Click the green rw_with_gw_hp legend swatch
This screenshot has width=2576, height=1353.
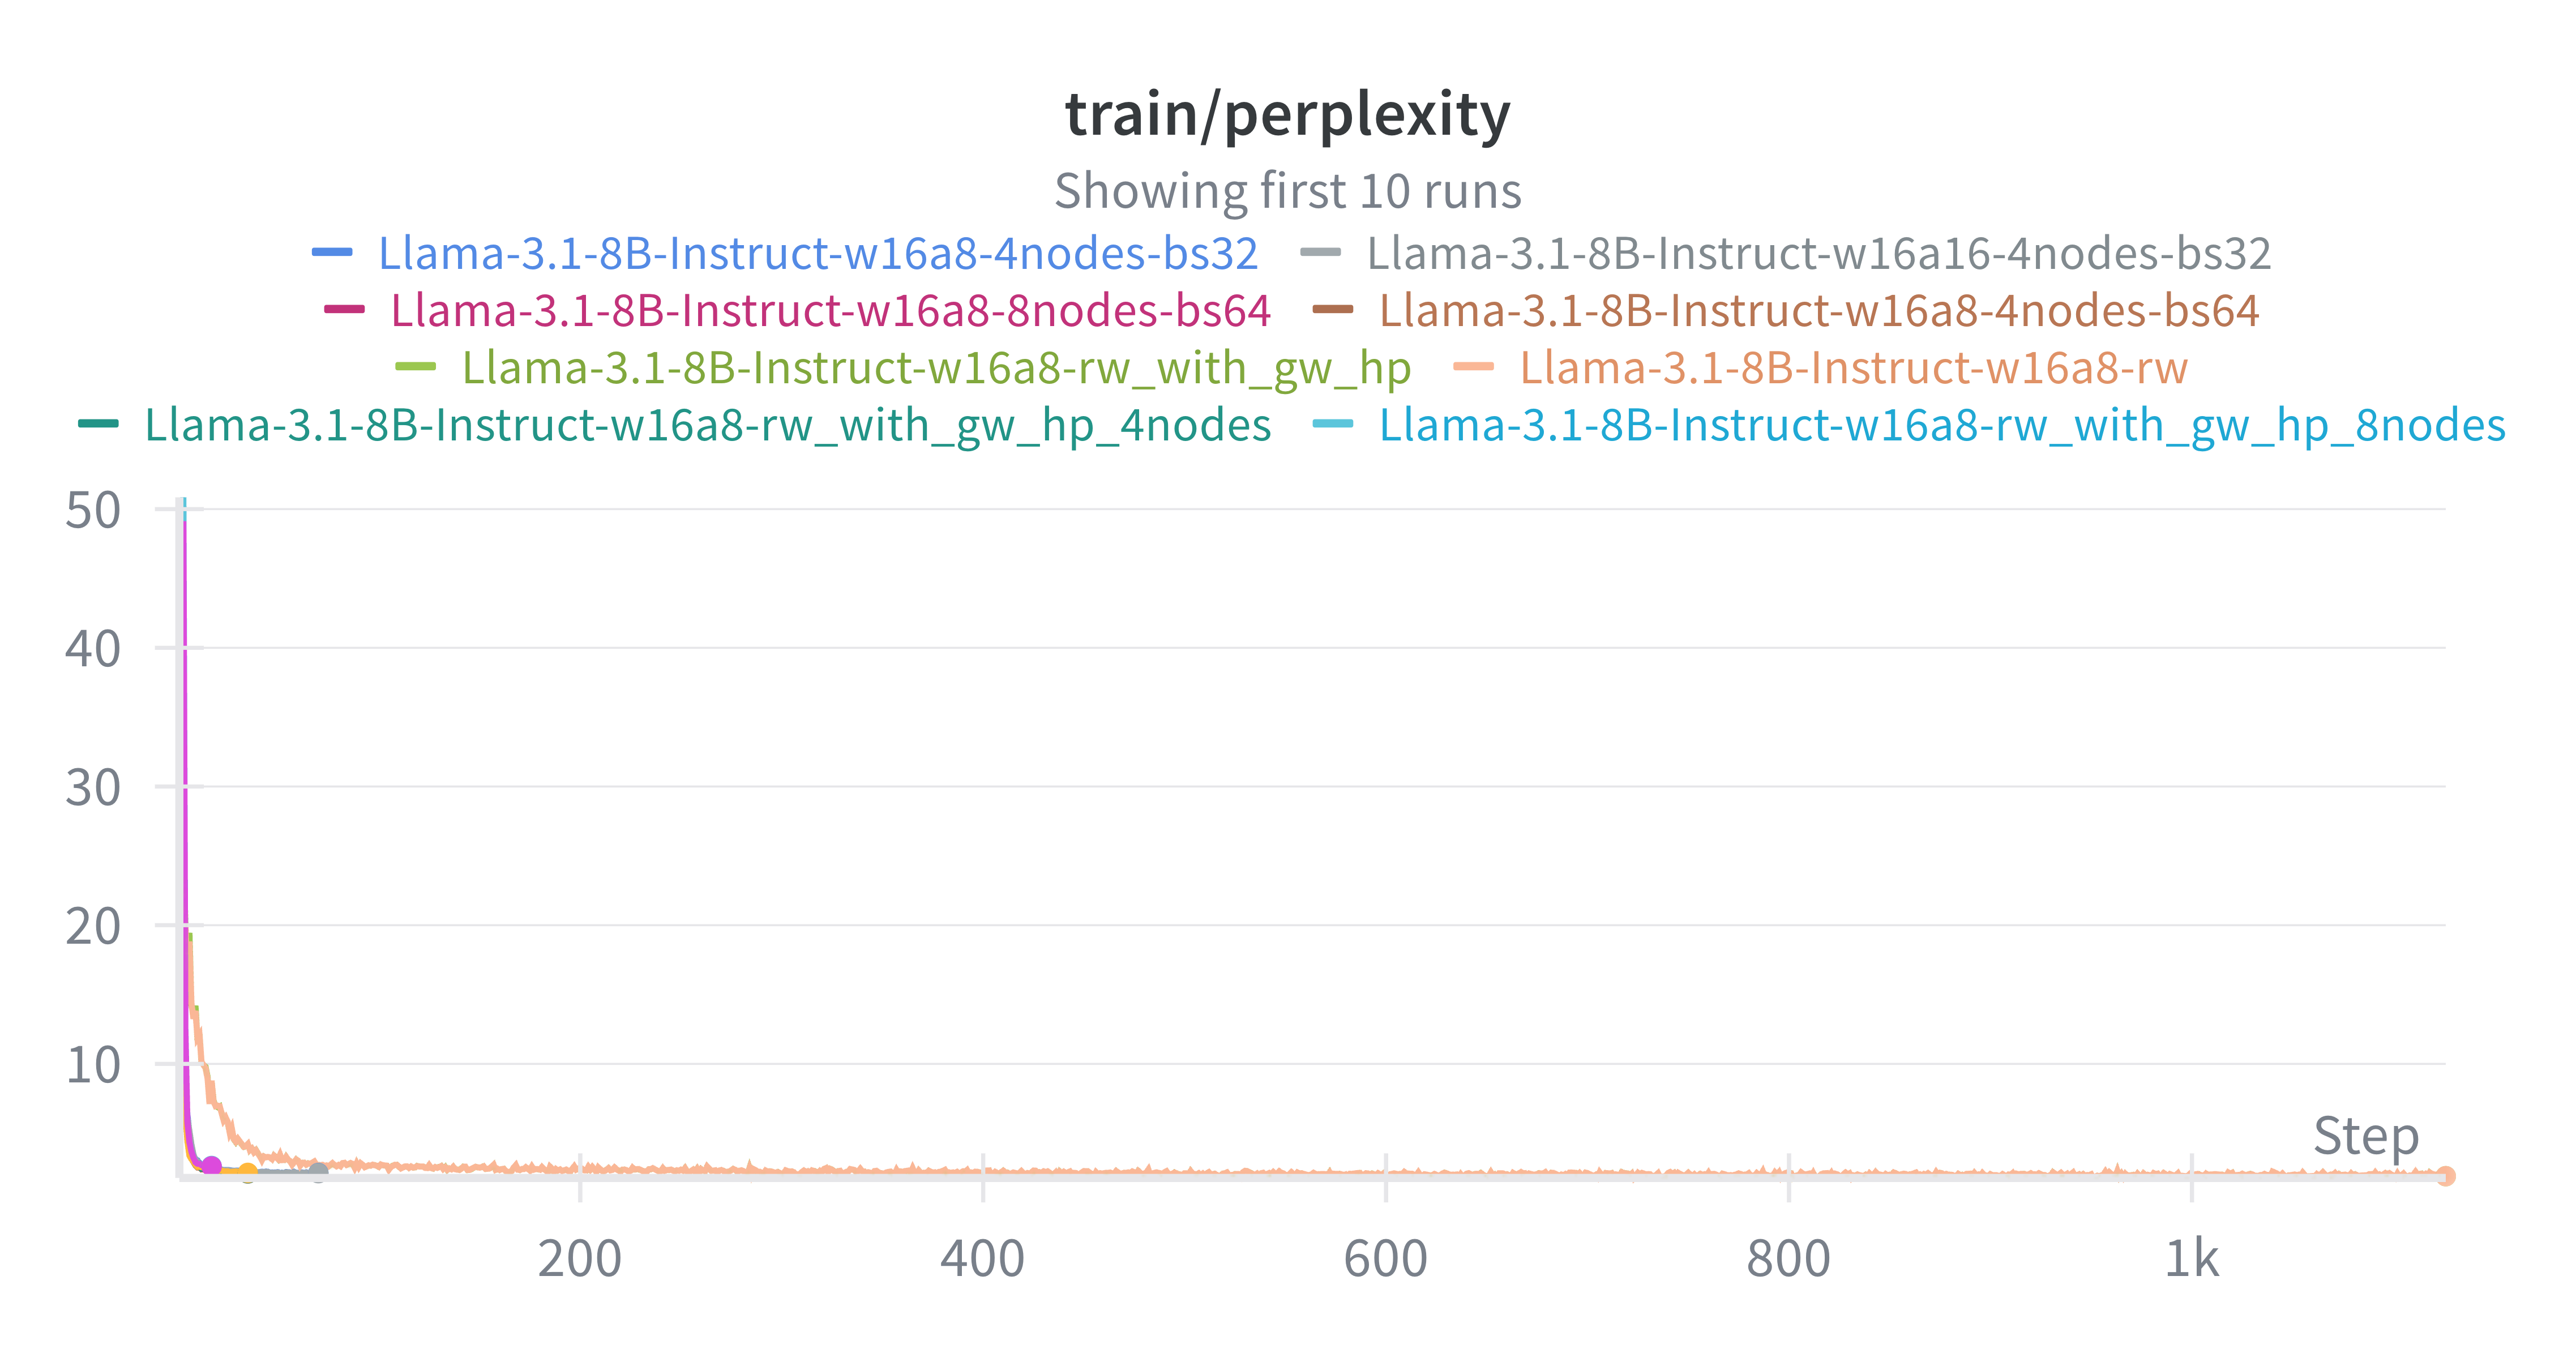point(415,367)
